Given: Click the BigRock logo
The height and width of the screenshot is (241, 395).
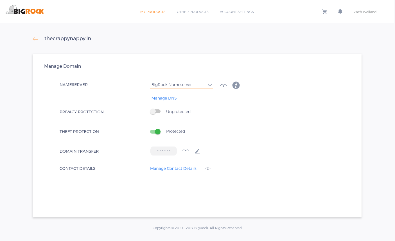Looking at the screenshot, I should (25, 10).
